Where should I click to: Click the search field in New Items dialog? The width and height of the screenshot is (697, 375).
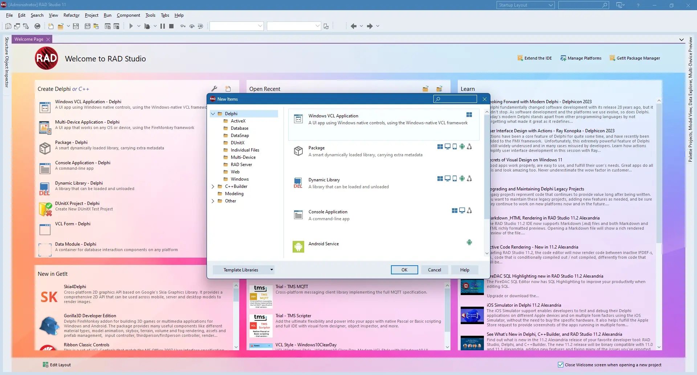click(455, 99)
